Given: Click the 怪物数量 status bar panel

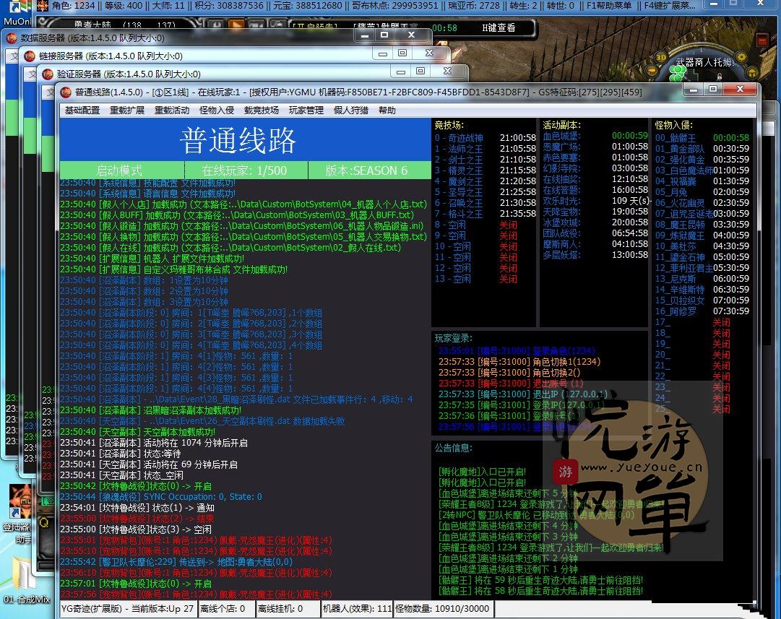Looking at the screenshot, I should tap(442, 609).
